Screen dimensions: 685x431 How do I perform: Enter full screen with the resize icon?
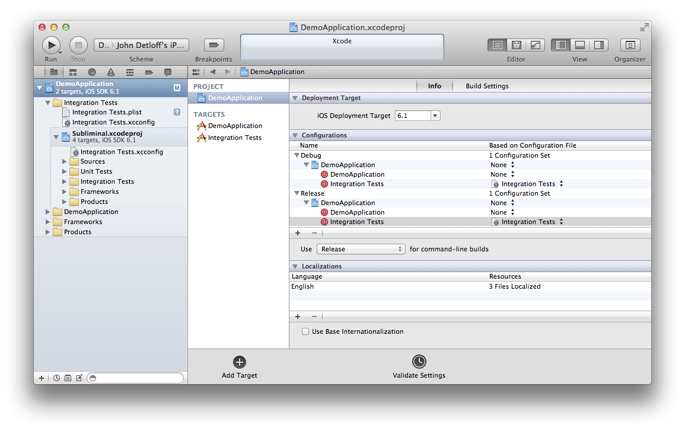click(644, 27)
